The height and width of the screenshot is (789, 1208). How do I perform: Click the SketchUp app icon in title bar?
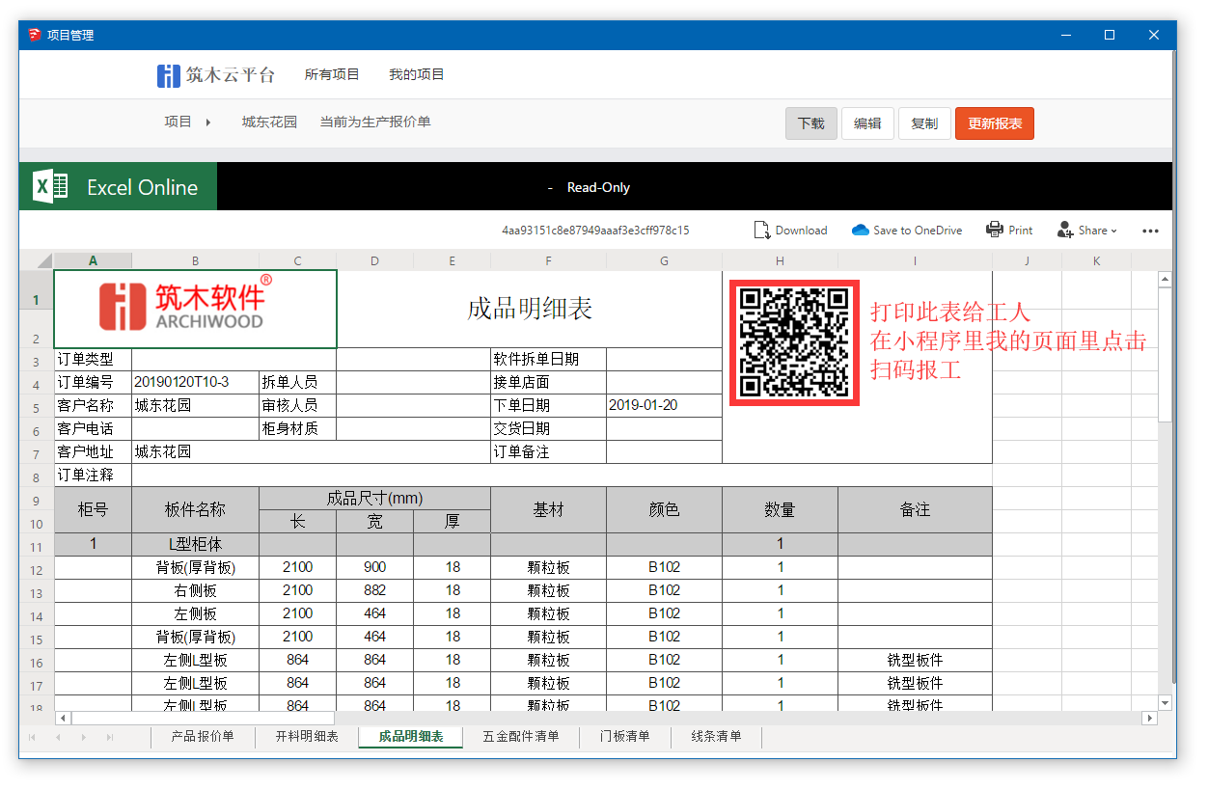34,35
